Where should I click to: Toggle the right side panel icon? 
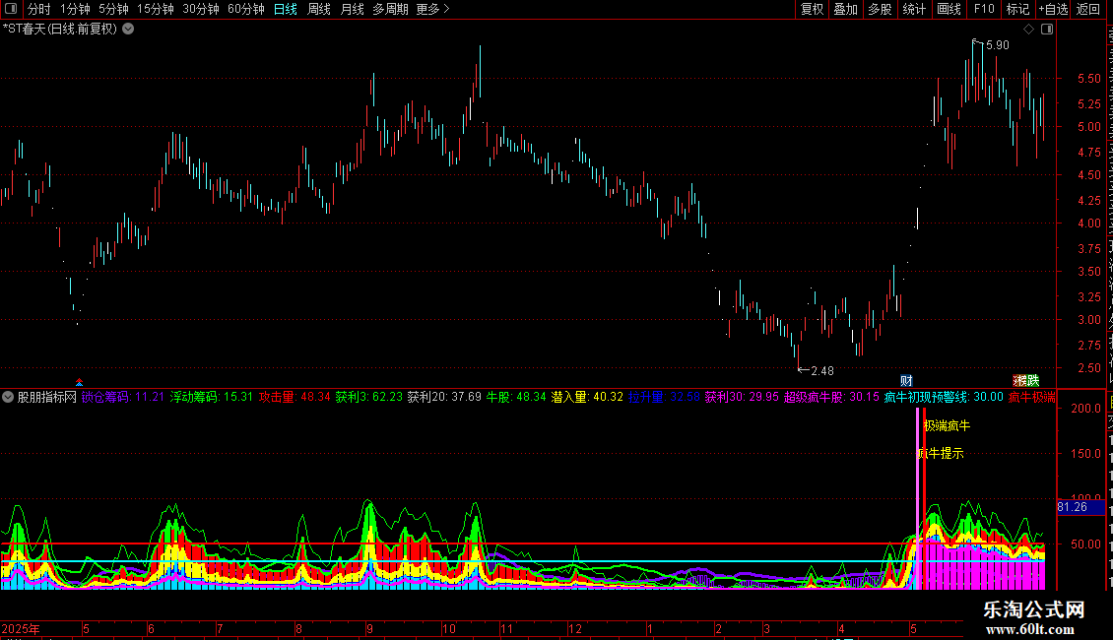[1047, 30]
